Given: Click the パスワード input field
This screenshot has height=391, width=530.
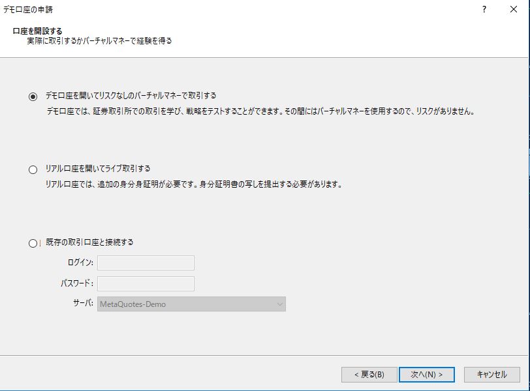Looking at the screenshot, I should (x=146, y=283).
